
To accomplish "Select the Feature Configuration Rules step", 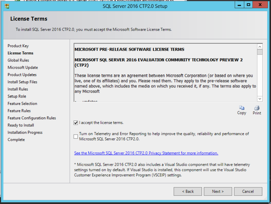I will tap(32, 118).
